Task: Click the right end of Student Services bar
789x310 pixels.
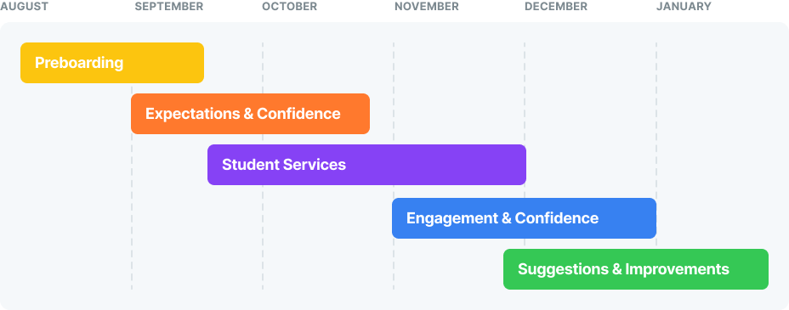Action: pyautogui.click(x=521, y=165)
